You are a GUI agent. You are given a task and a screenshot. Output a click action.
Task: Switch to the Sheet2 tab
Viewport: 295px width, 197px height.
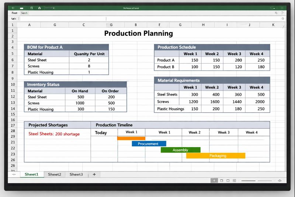(x=55, y=174)
